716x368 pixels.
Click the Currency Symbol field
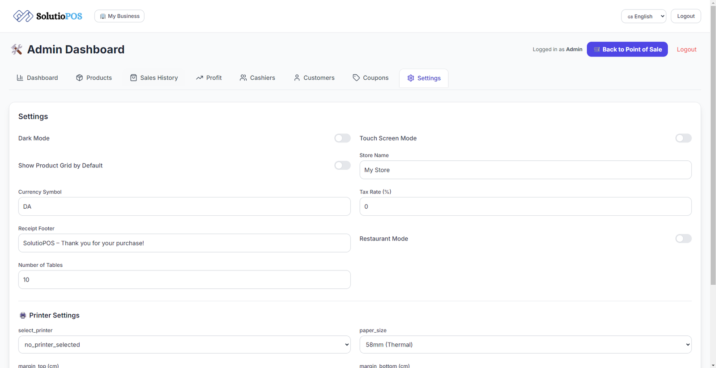tap(184, 206)
